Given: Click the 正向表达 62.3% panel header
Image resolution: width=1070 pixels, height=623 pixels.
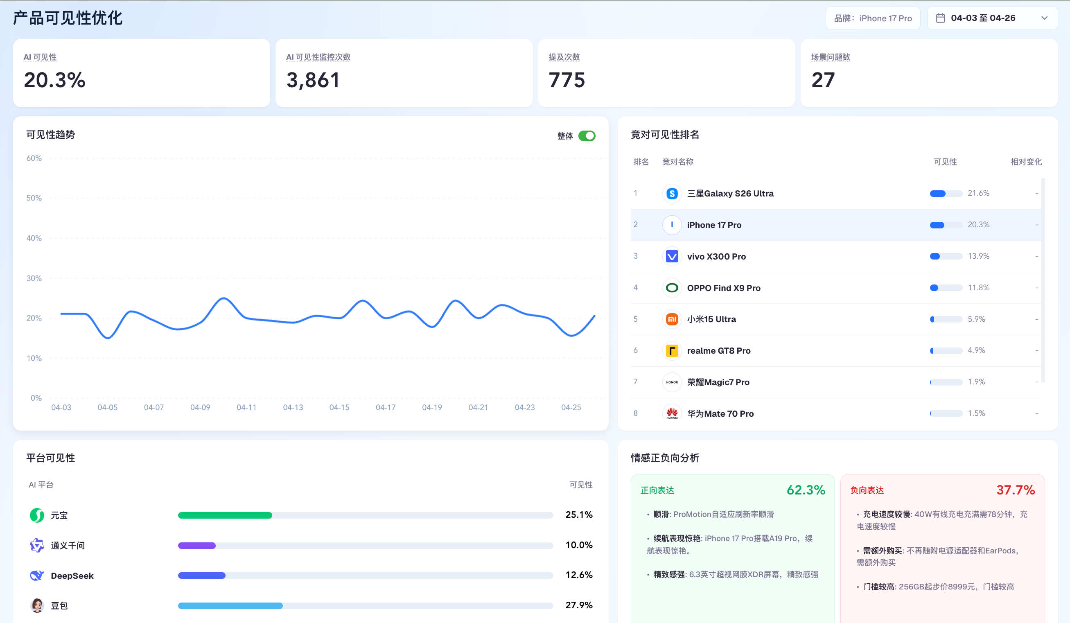Looking at the screenshot, I should click(733, 490).
